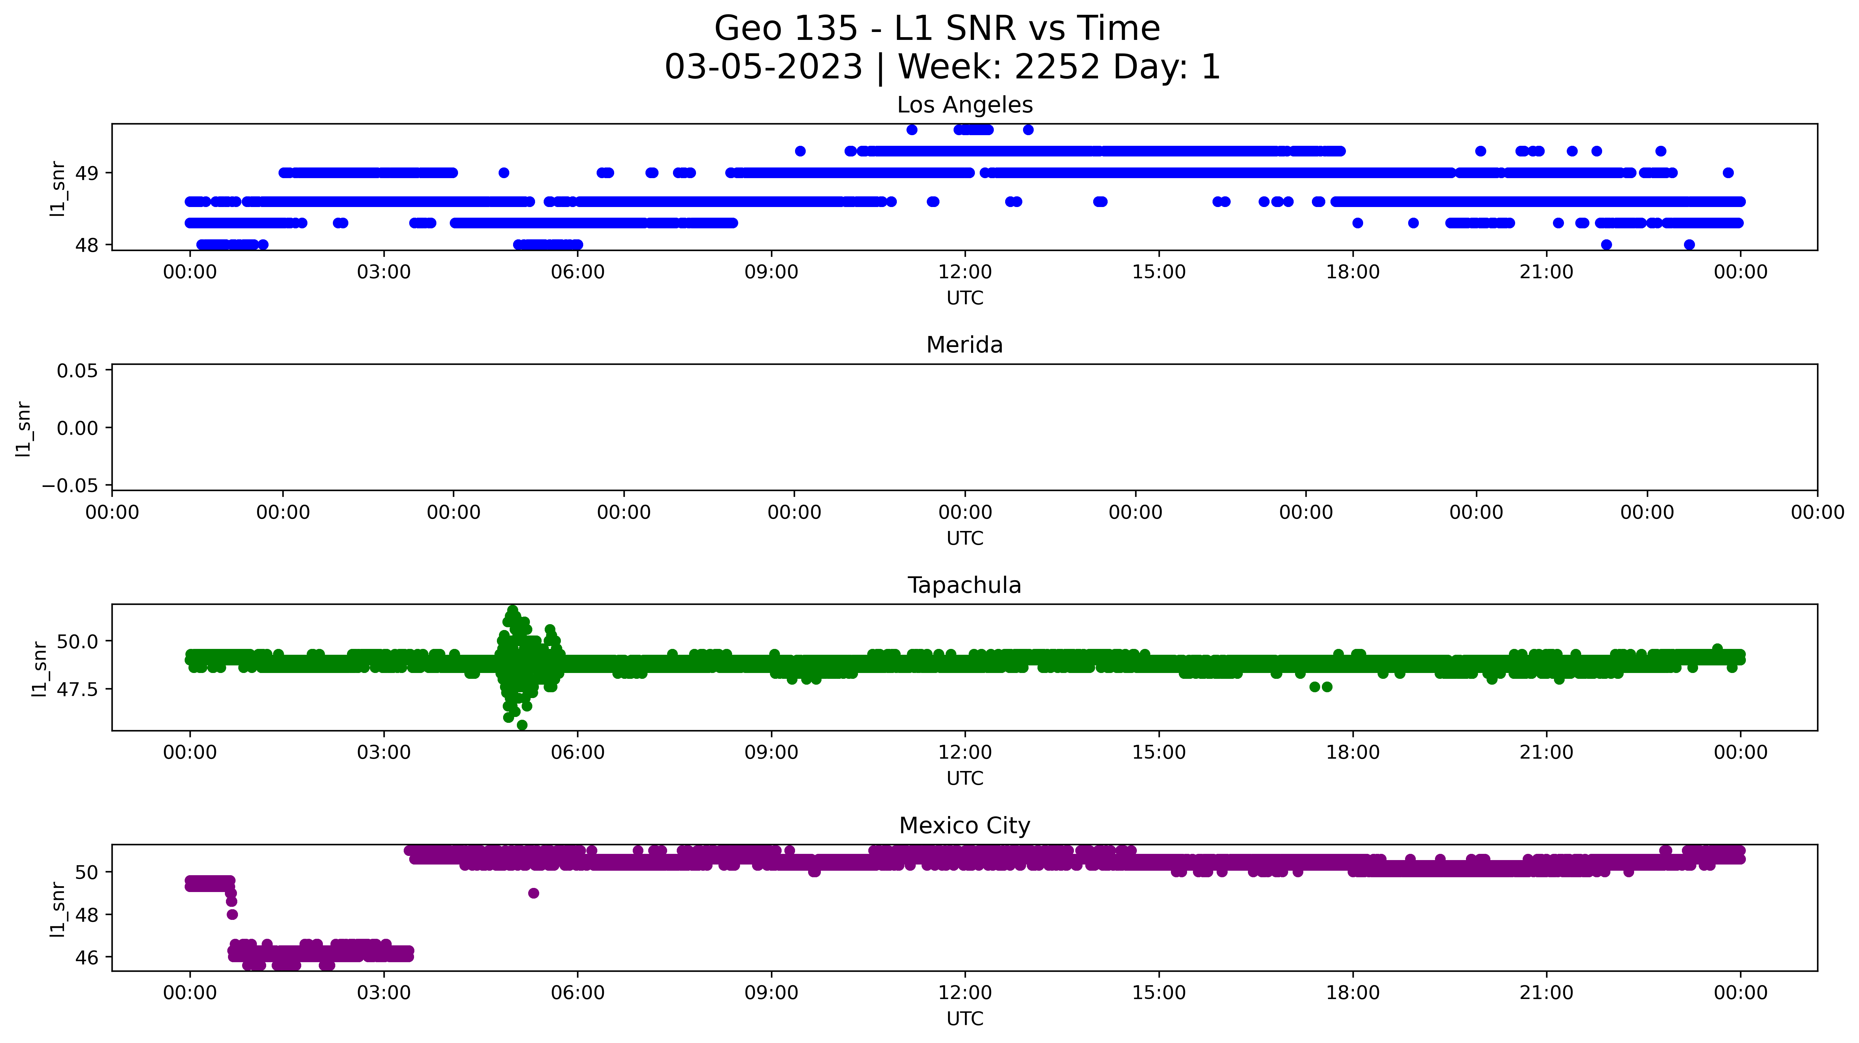Image resolution: width=1859 pixels, height=1043 pixels.
Task: Click the '21:00' tick on Los Angeles x-axis
Action: pos(1546,272)
